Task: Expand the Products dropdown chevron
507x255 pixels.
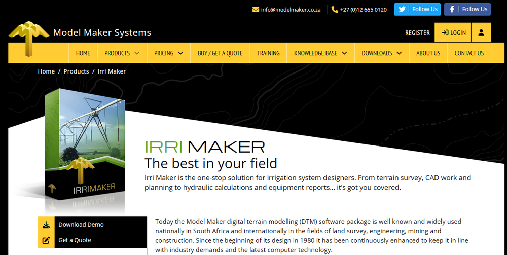Action: [137, 53]
